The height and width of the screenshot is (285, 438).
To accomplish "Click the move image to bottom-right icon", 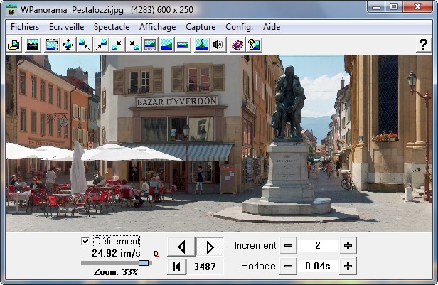I will (x=134, y=45).
